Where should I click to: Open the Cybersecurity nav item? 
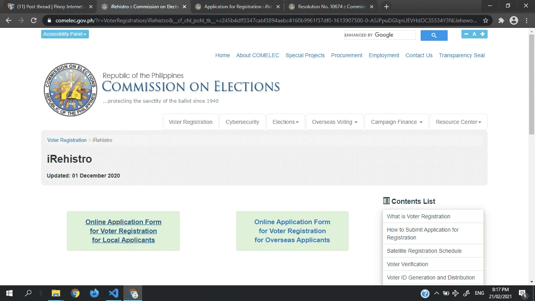(242, 122)
